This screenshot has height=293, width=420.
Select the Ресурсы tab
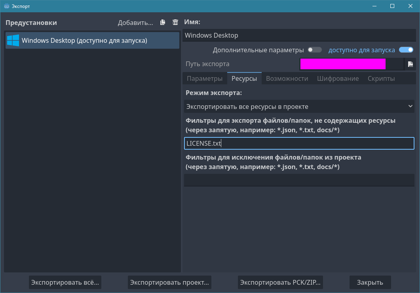pyautogui.click(x=244, y=78)
